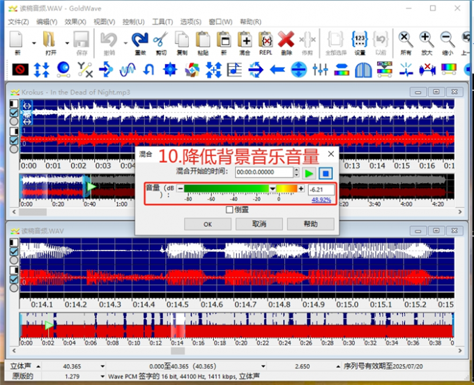Click Cancel (取消) in the mix dialog
474x385 pixels.
pos(259,224)
